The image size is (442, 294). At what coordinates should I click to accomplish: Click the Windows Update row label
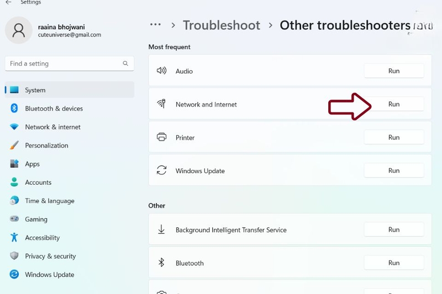pyautogui.click(x=200, y=171)
